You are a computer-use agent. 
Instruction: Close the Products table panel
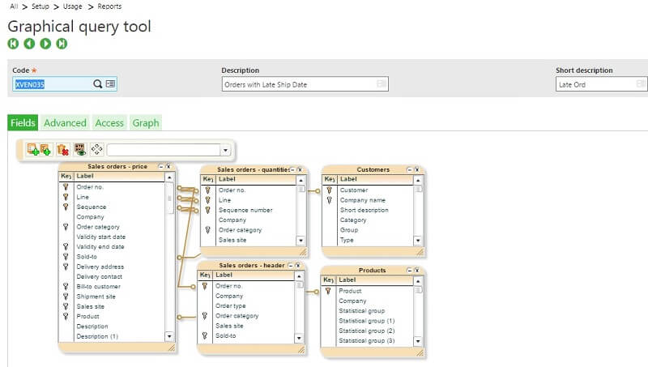click(x=416, y=271)
